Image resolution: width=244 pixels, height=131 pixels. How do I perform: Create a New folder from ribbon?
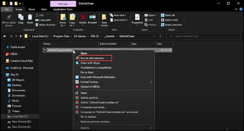104,18
